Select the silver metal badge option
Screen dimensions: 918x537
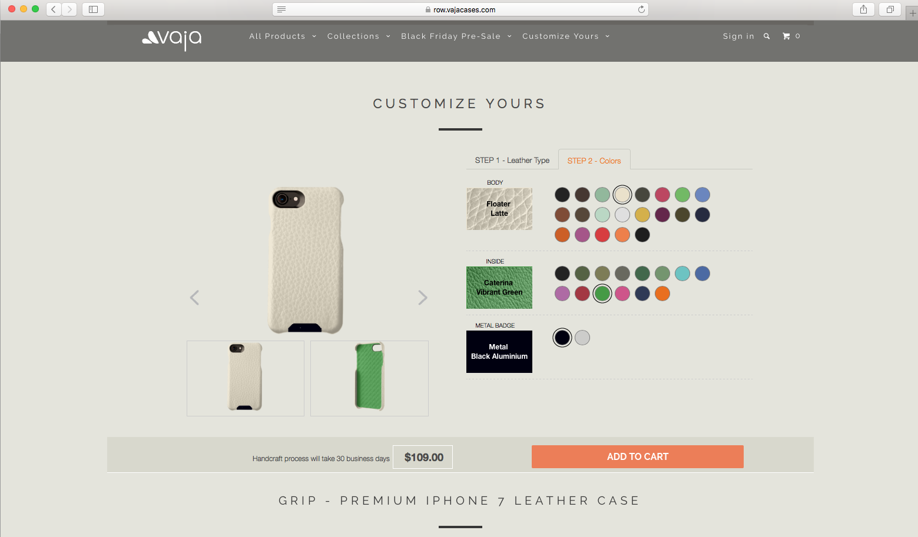pos(582,338)
